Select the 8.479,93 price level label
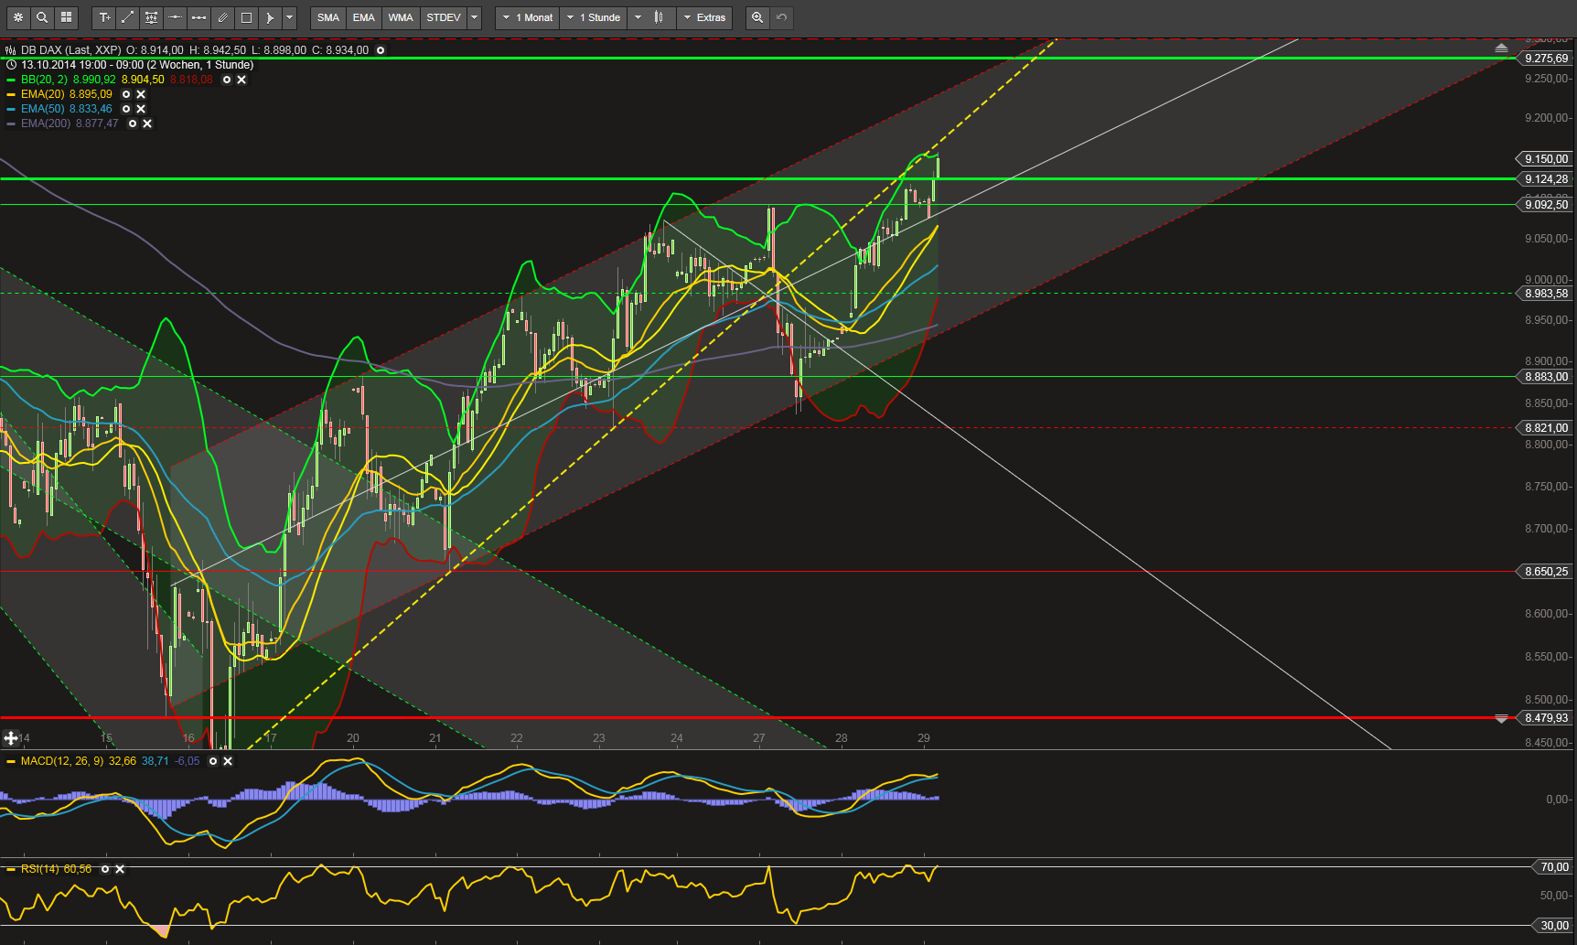Viewport: 1577px width, 945px height. (1545, 718)
